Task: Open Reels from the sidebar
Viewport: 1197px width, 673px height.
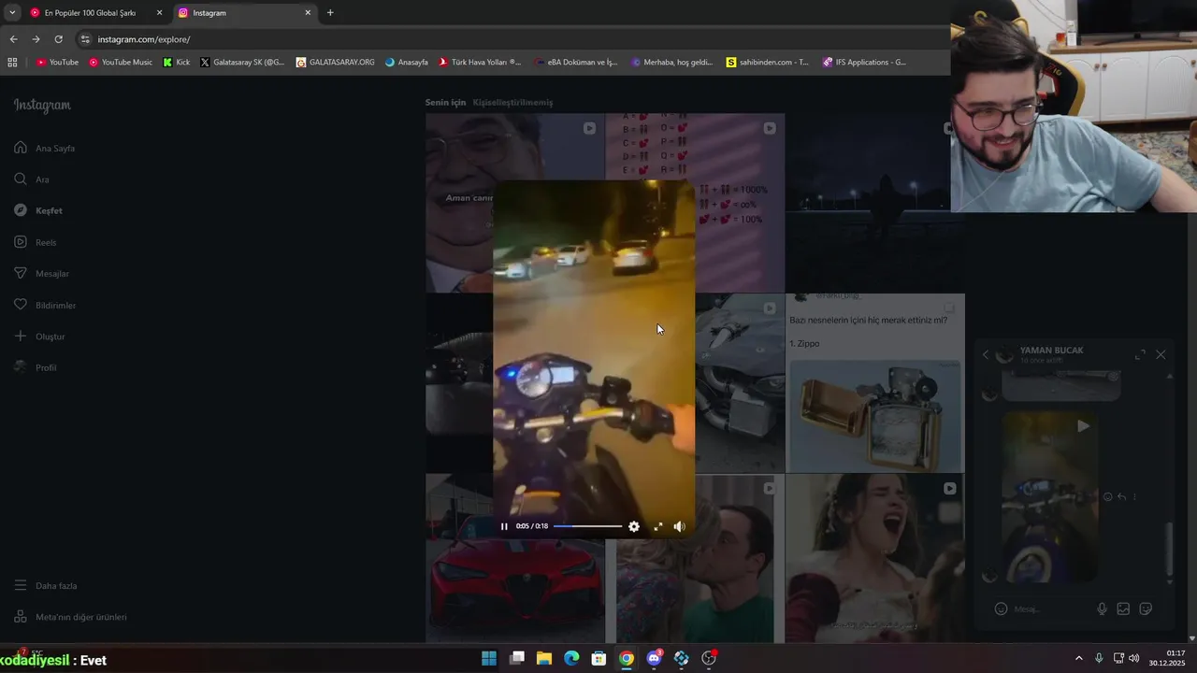Action: click(x=36, y=242)
